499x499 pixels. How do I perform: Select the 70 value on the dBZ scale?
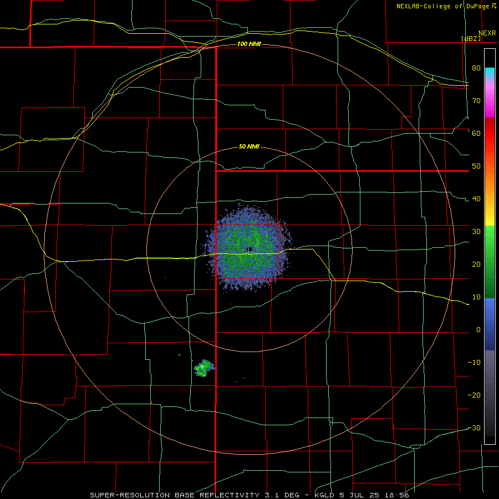(x=476, y=100)
